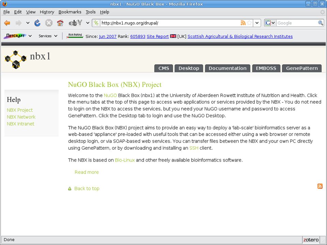Open the GenePattern tab
The width and height of the screenshot is (327, 245).
[x=302, y=68]
